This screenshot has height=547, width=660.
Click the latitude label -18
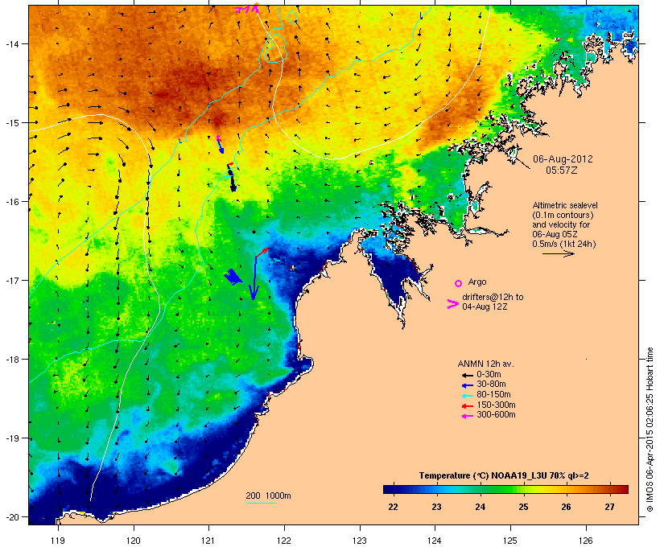[x=11, y=360]
